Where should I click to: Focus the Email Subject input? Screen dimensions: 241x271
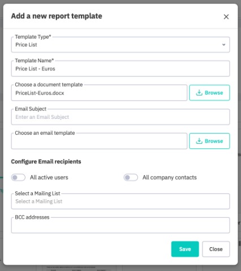click(120, 117)
